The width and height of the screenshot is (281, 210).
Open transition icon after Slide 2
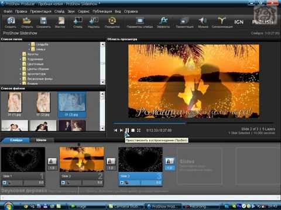(111, 161)
